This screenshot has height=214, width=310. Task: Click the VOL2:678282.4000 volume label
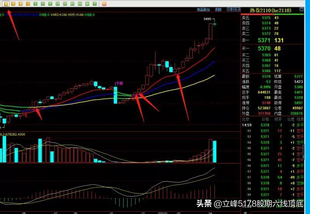(12, 135)
